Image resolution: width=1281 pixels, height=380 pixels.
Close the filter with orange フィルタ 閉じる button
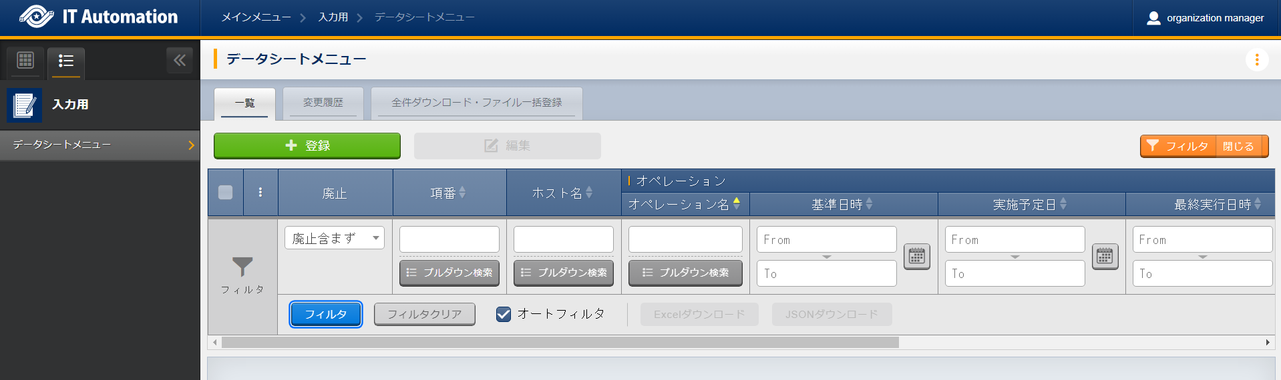click(x=1204, y=146)
